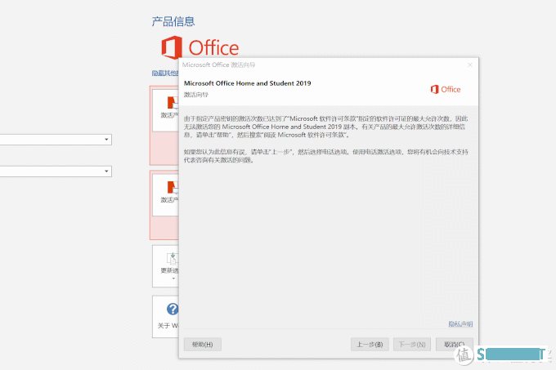Open the 更新选项 update options tile
Image resolution: width=556 pixels, height=370 pixels.
[x=166, y=266]
